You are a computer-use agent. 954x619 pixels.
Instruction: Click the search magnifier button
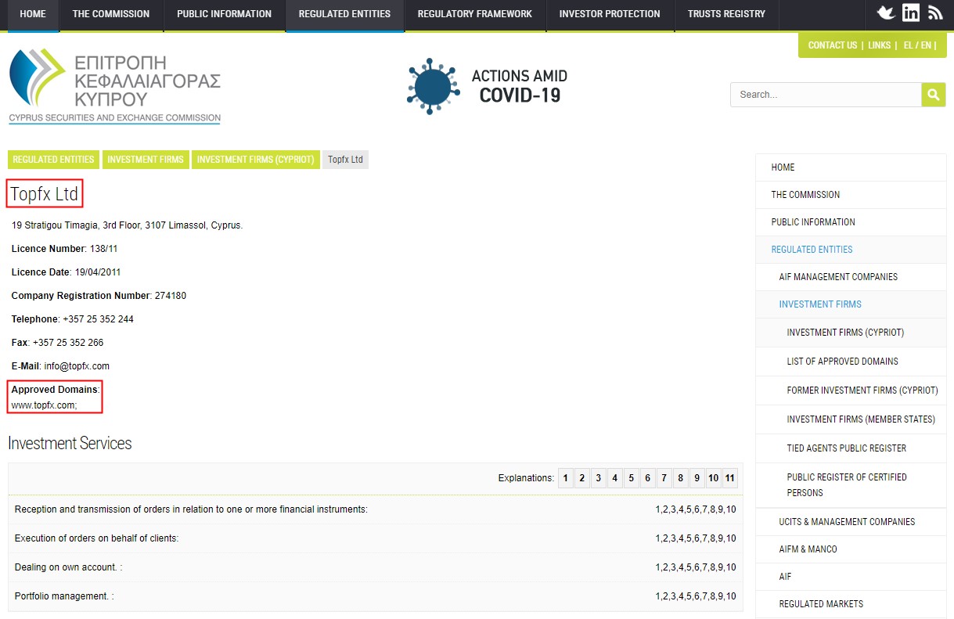(933, 95)
